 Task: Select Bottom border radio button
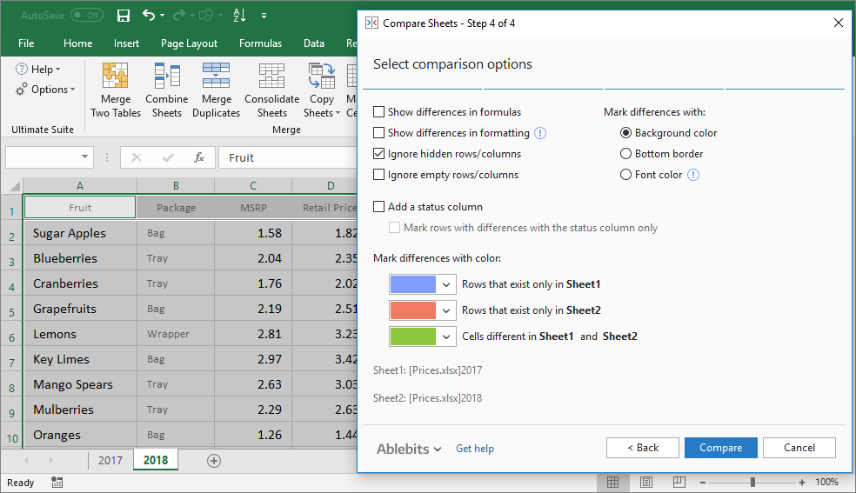[x=626, y=154]
